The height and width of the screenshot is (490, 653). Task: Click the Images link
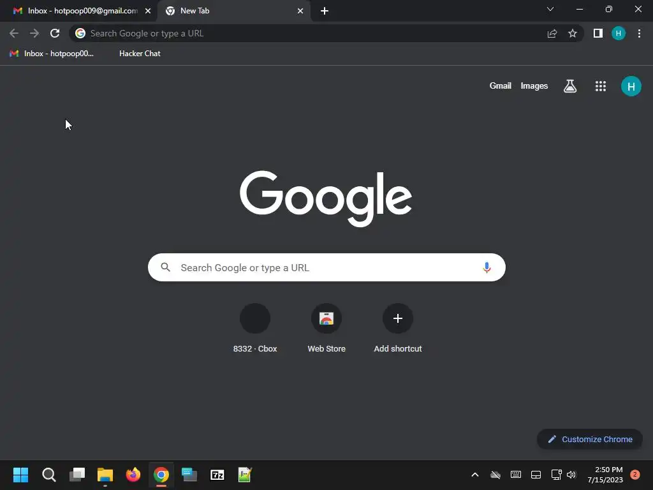click(x=534, y=86)
